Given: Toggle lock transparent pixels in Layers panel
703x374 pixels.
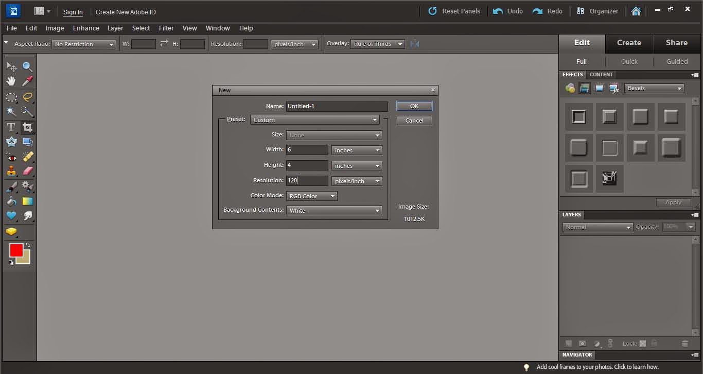Looking at the screenshot, I should coord(643,343).
